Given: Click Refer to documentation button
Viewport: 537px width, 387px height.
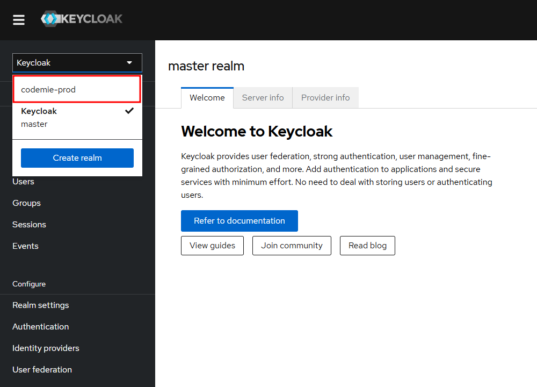Looking at the screenshot, I should point(240,221).
